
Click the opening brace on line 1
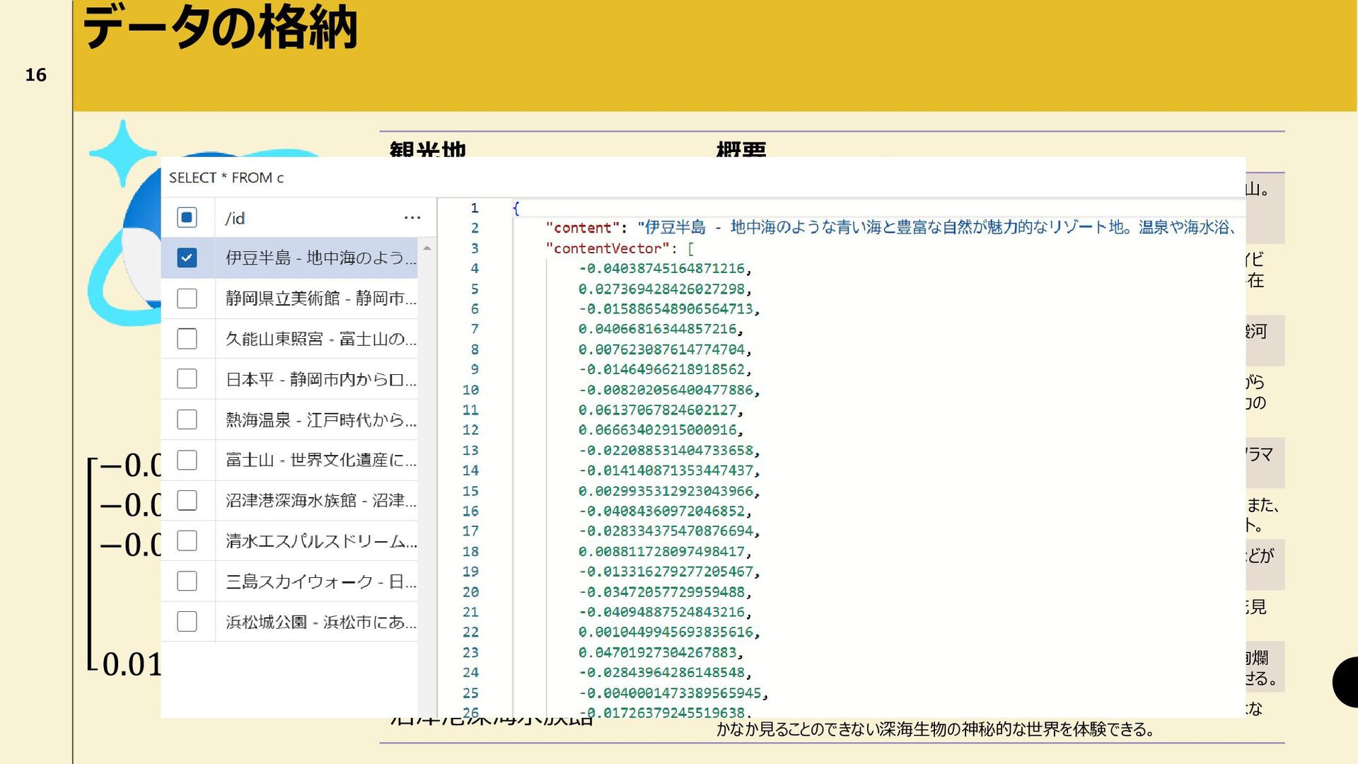[x=516, y=208]
